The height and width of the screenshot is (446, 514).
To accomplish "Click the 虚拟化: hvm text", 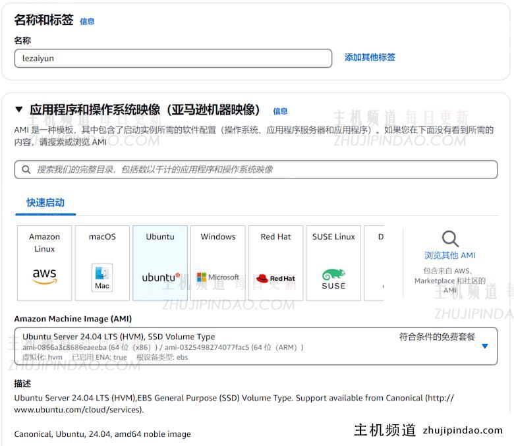I will [x=42, y=357].
